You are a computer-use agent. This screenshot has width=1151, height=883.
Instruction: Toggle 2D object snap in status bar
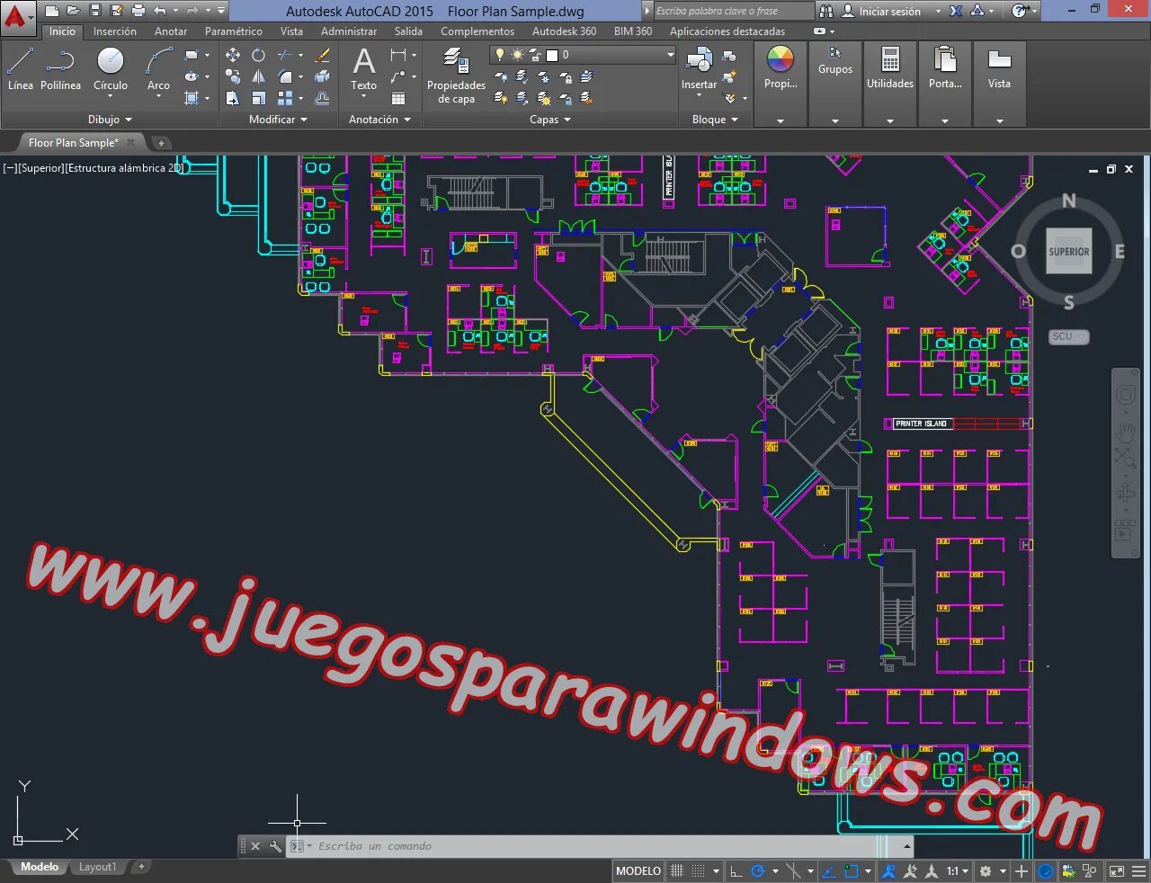pos(851,871)
